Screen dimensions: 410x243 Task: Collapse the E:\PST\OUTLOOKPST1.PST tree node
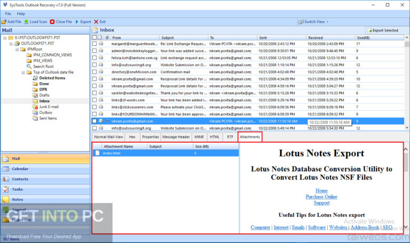(5, 38)
